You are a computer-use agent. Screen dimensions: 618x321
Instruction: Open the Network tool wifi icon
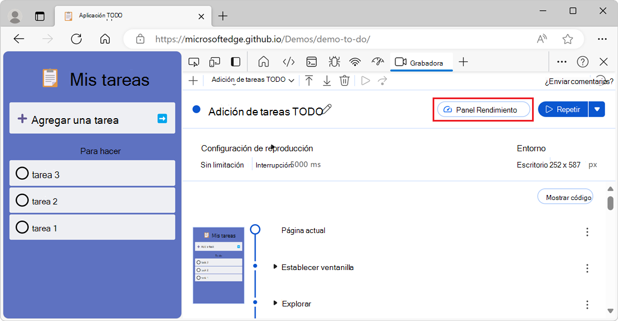pyautogui.click(x=355, y=62)
